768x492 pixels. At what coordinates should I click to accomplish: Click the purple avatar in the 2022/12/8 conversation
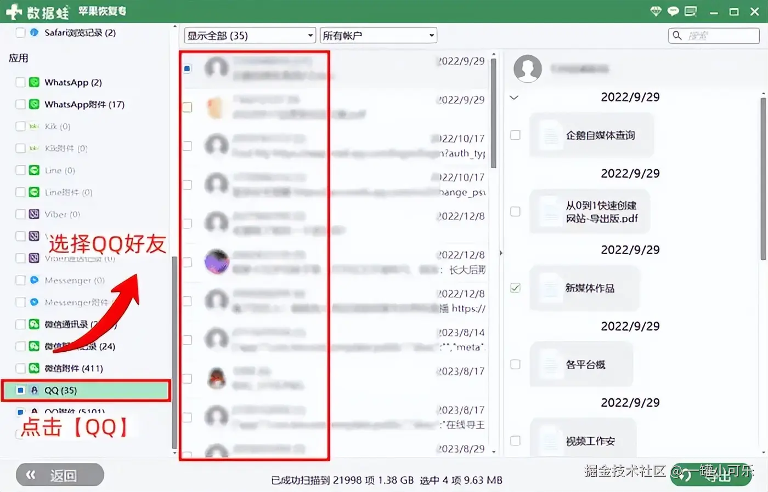(x=217, y=262)
